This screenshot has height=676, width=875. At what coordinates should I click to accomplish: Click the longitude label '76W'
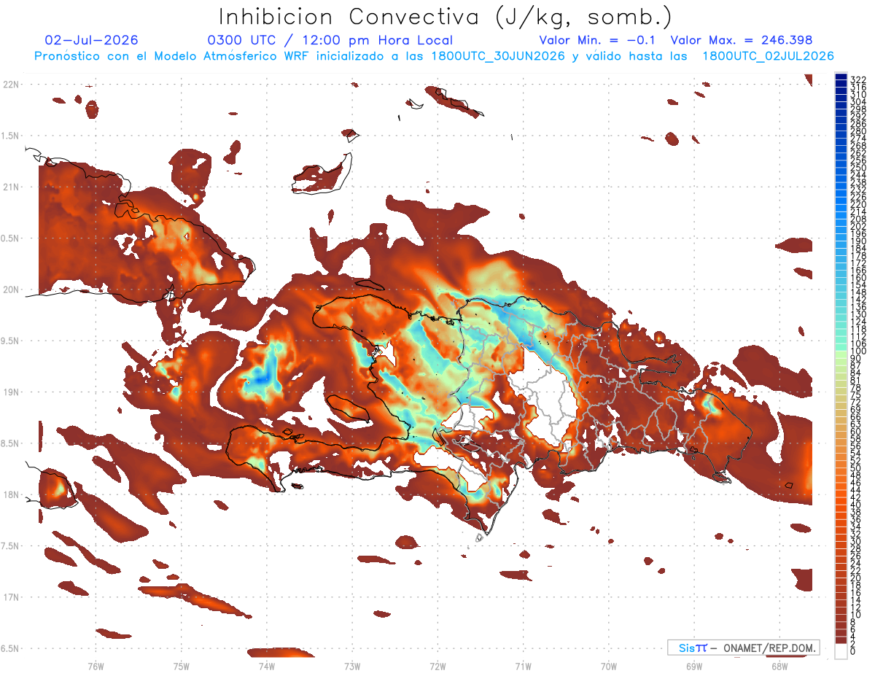coord(96,666)
